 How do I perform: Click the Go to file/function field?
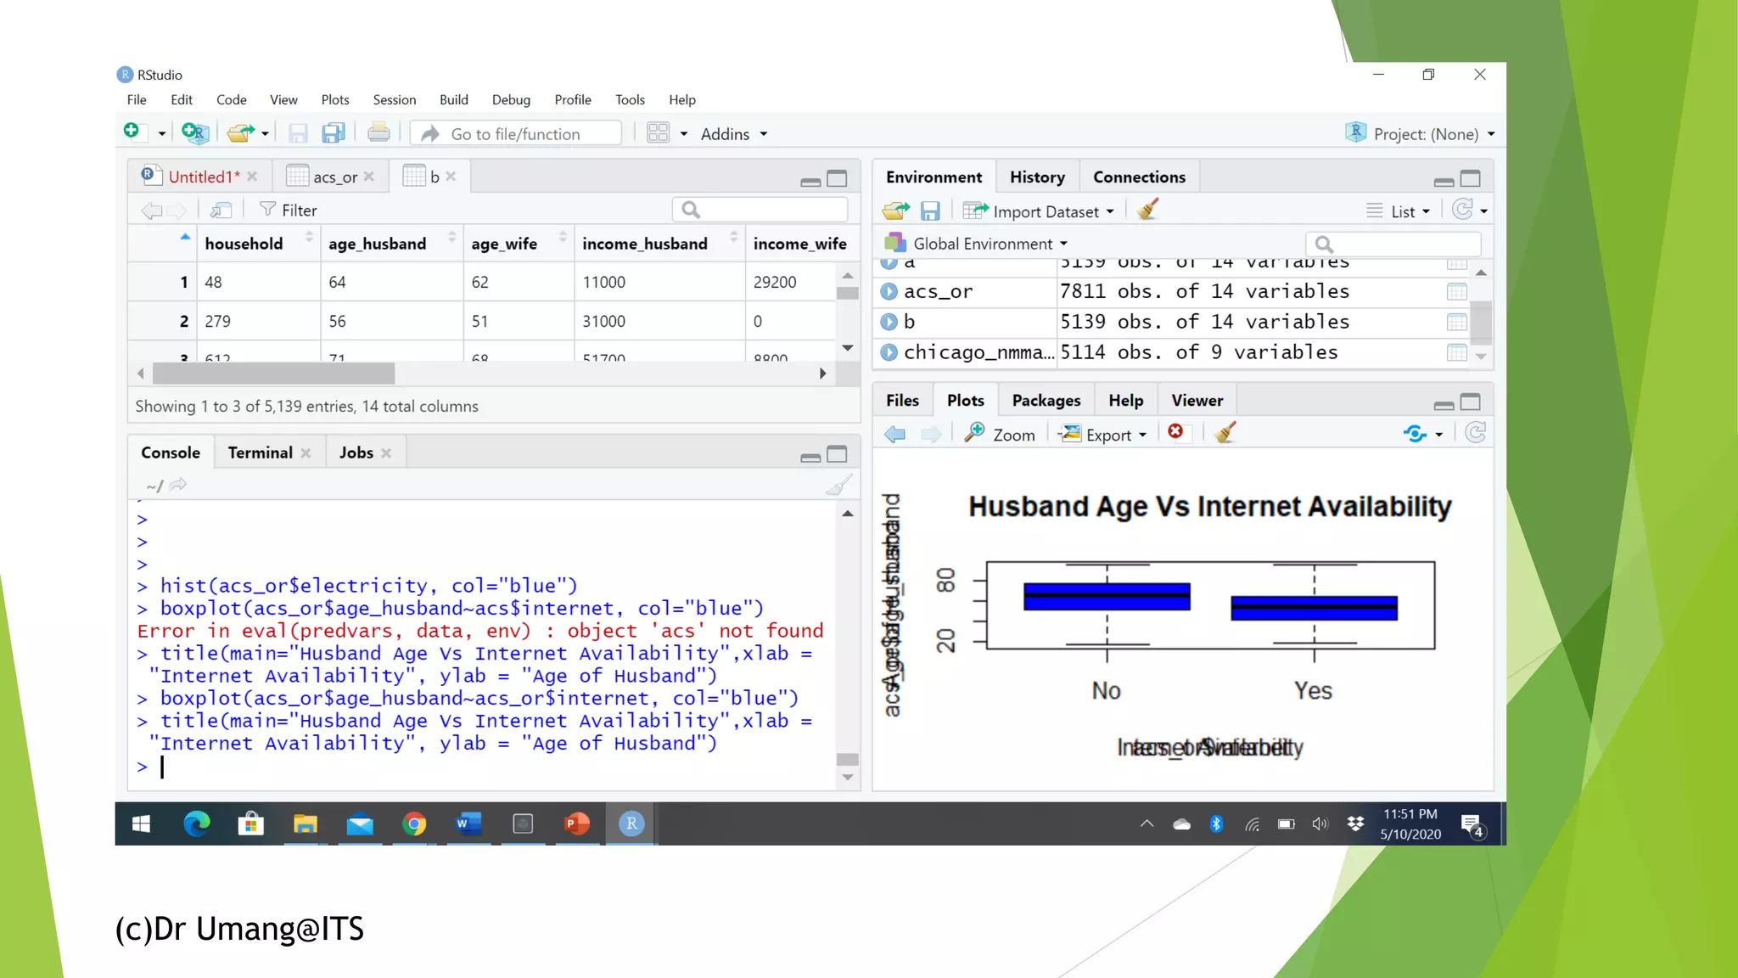516,133
